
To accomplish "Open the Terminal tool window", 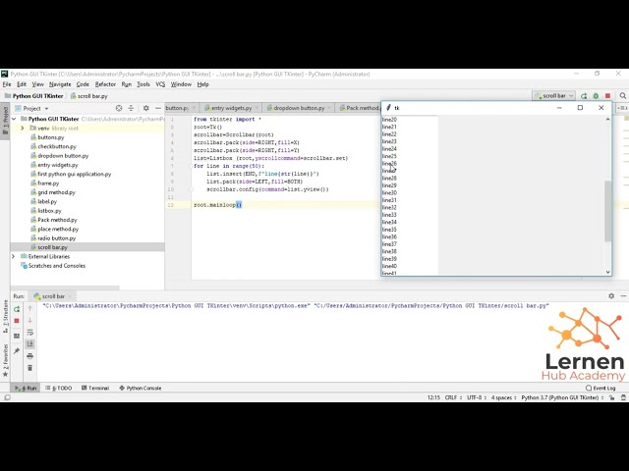I will 95,389.
